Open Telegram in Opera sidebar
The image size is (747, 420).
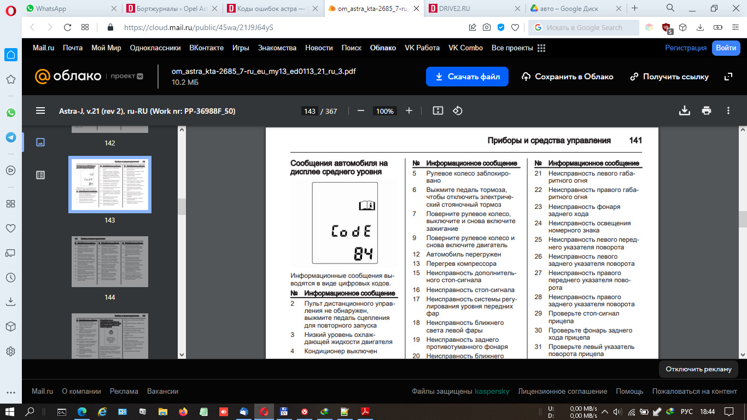click(11, 137)
